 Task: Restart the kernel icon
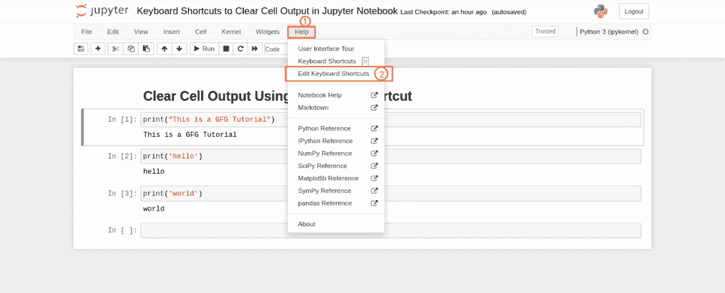click(x=241, y=49)
